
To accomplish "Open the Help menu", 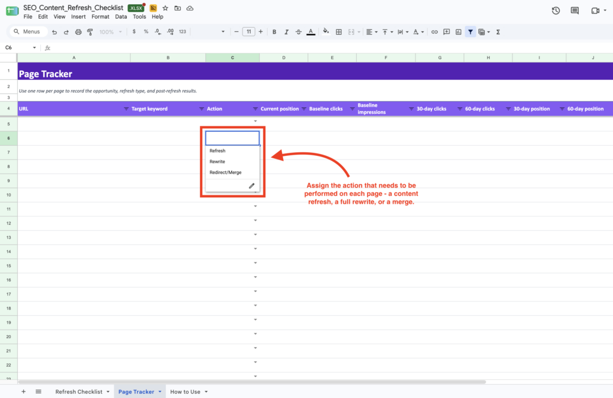I will point(157,16).
